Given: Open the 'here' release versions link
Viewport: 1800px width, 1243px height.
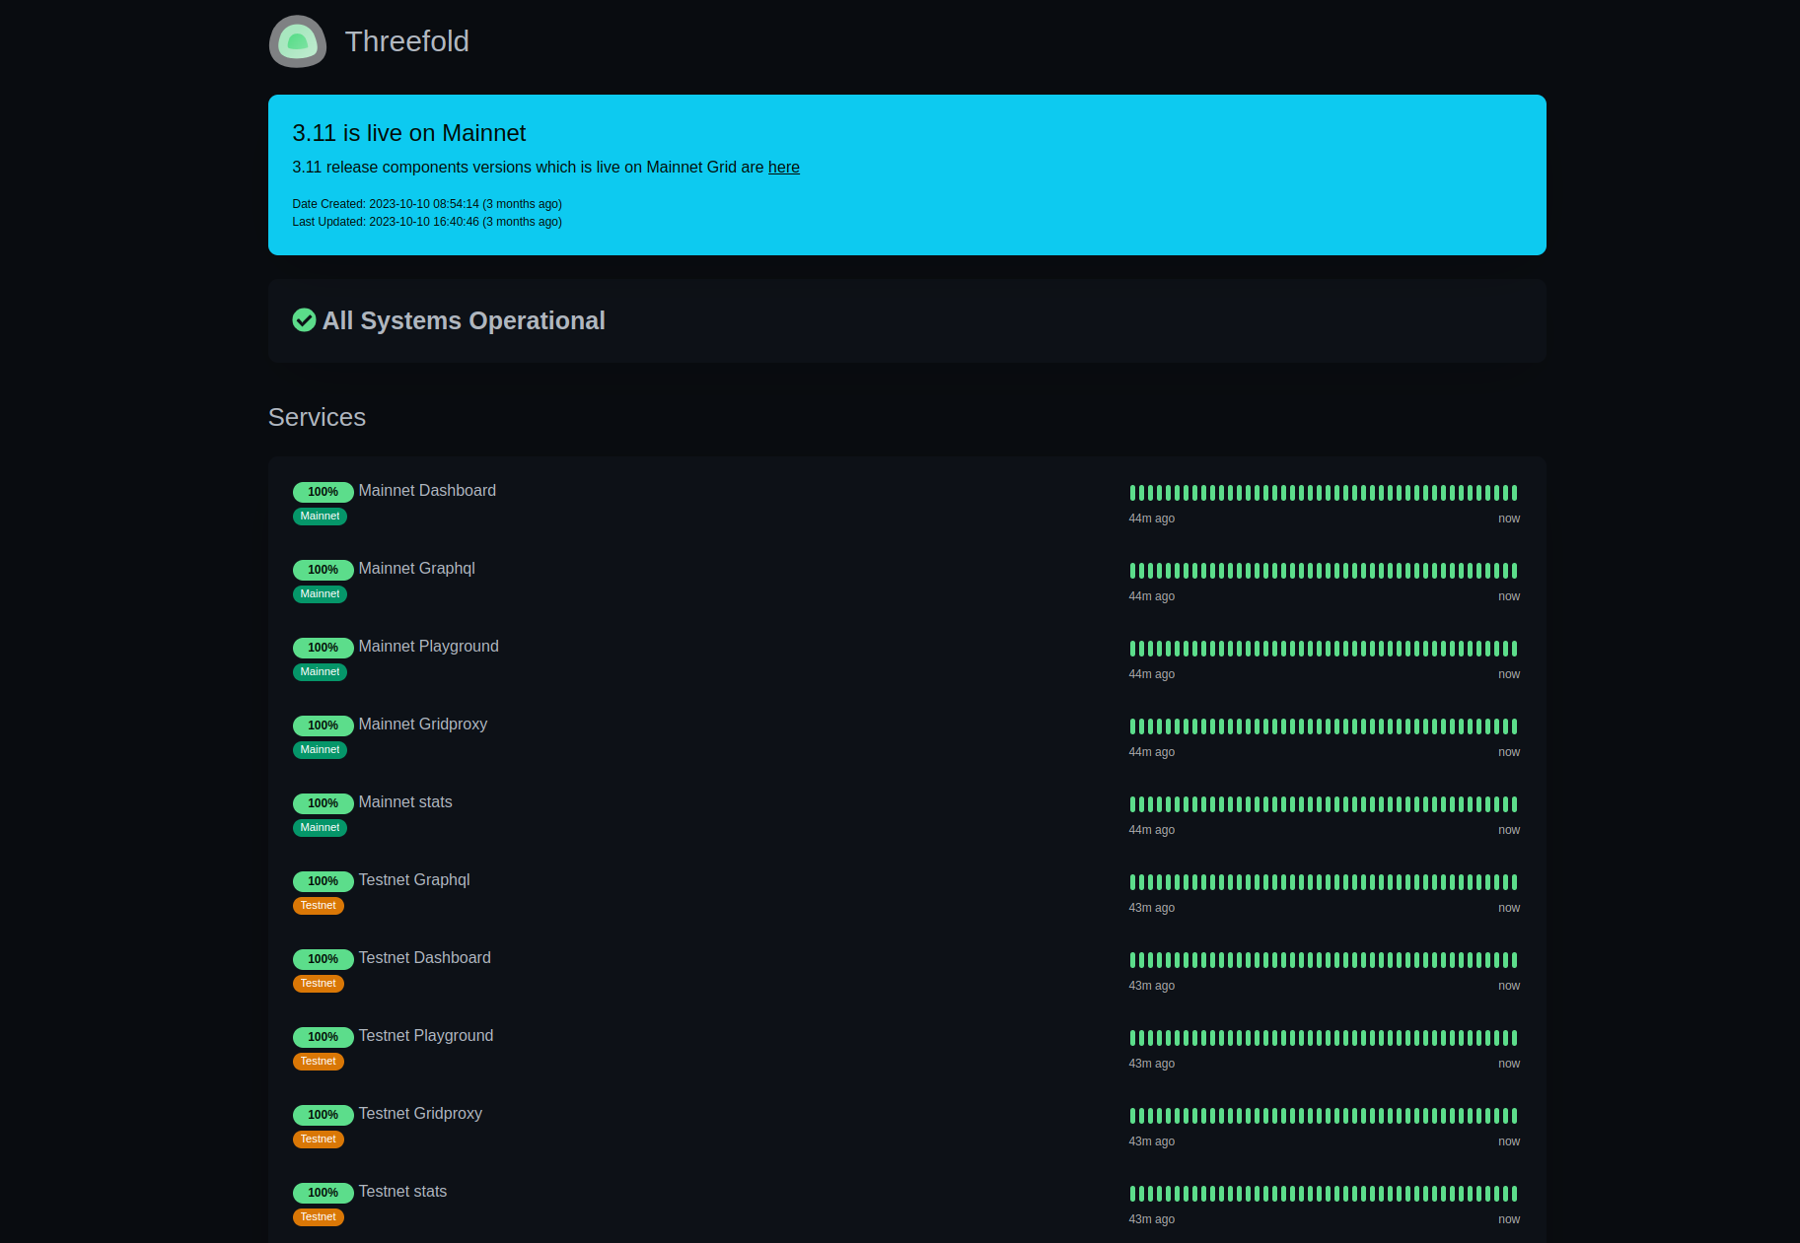Looking at the screenshot, I should [783, 168].
